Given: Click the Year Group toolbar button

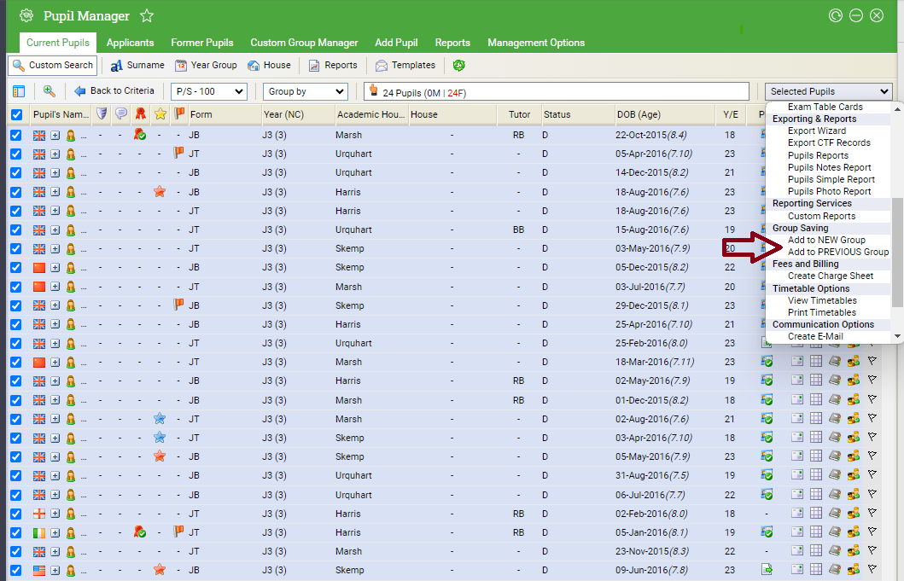Looking at the screenshot, I should (207, 65).
